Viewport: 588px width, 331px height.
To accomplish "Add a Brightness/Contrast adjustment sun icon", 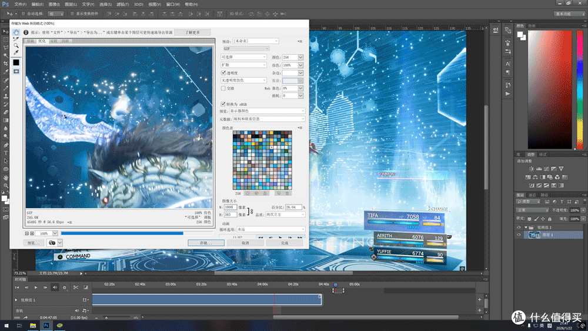I will (532, 169).
